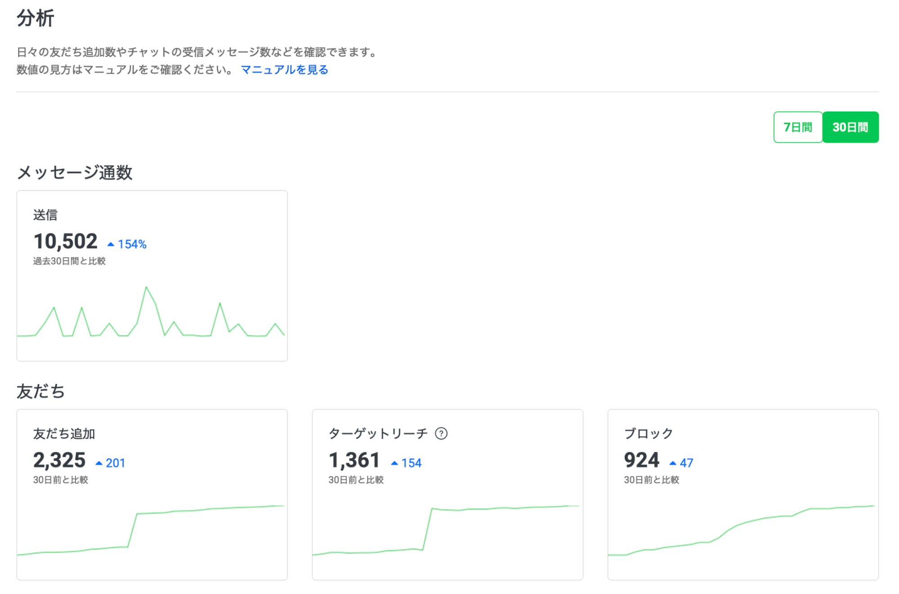Open the マニュアルを見る link
The width and height of the screenshot is (899, 594).
click(285, 70)
